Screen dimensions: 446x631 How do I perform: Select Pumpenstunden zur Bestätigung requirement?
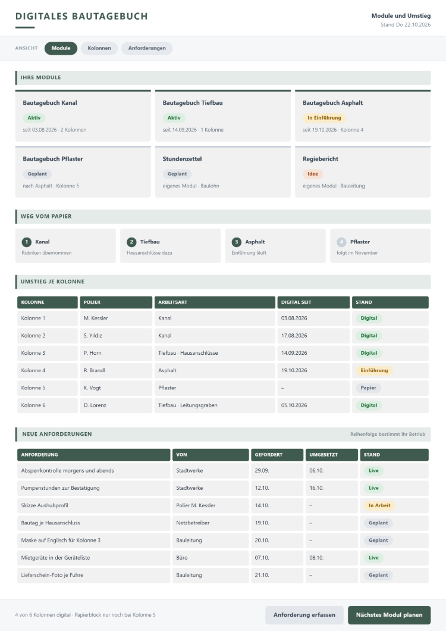pyautogui.click(x=94, y=488)
